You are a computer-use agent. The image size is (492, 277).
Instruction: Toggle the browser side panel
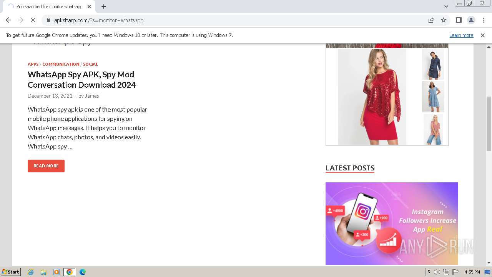click(459, 20)
